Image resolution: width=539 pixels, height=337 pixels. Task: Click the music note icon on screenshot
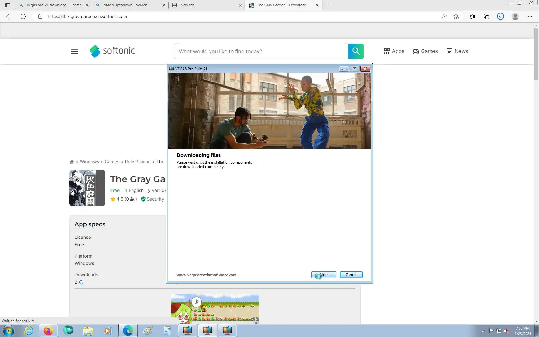coord(197,302)
